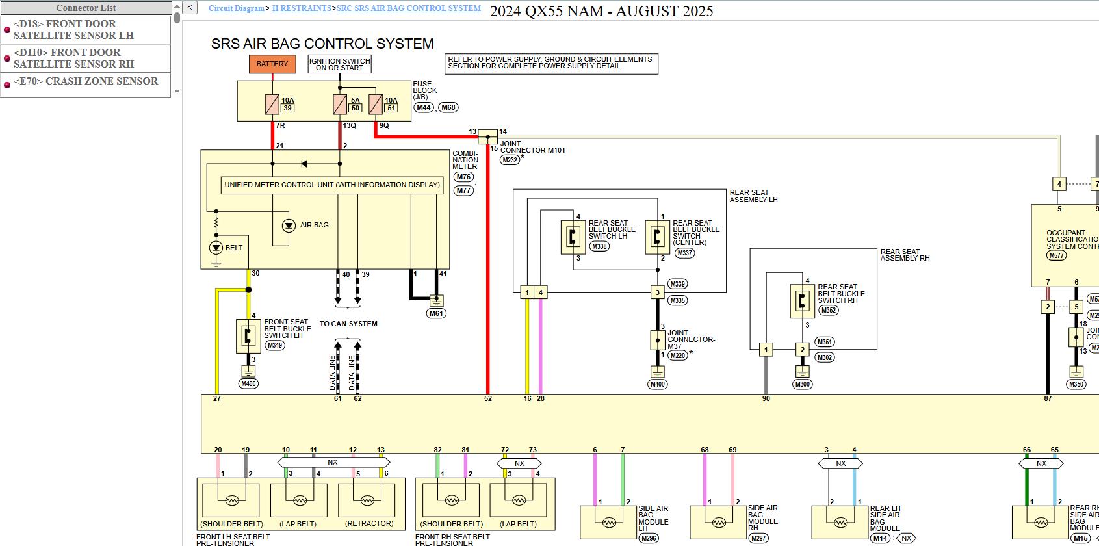Click the connector list scroll up arrow

[x=177, y=6]
